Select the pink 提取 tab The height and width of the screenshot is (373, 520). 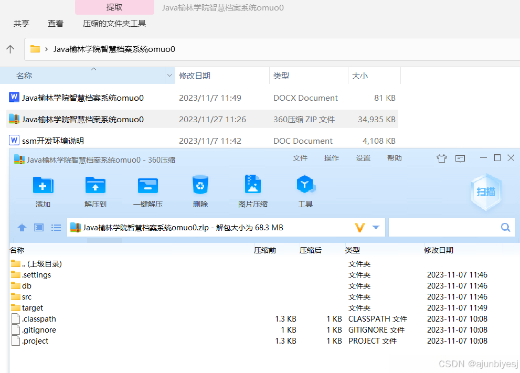click(114, 7)
